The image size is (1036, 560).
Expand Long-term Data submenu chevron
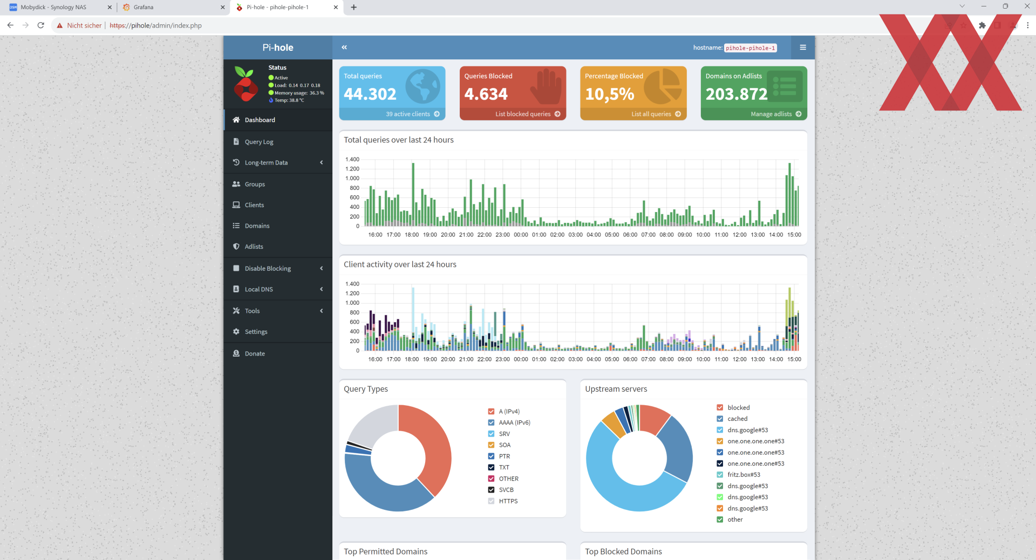click(322, 162)
